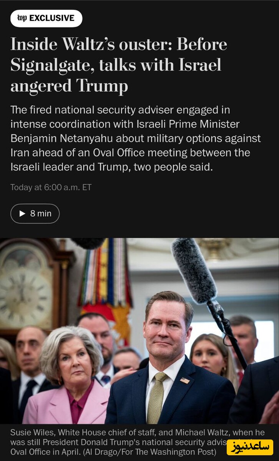The height and width of the screenshot is (461, 279).
Task: Select the article summary paragraph
Action: (136, 139)
